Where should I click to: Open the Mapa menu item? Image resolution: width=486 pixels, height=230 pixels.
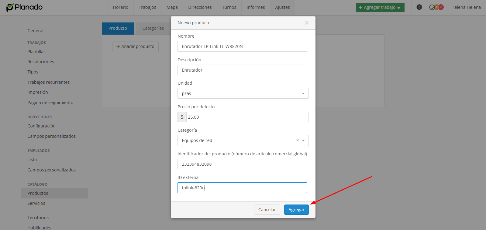coord(172,7)
